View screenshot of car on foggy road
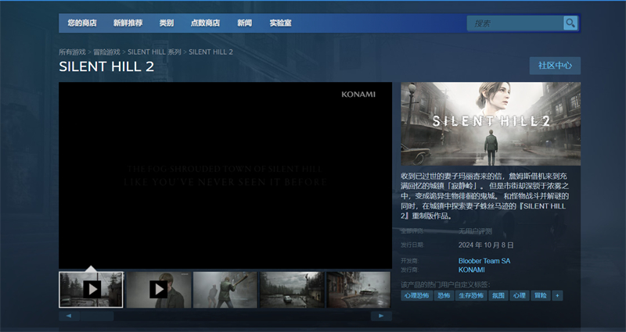 292,290
